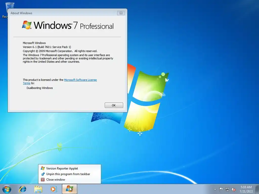Viewport: 259px width, 194px height.
Task: Click Show desktop strip at taskbar end
Action: coord(257,189)
